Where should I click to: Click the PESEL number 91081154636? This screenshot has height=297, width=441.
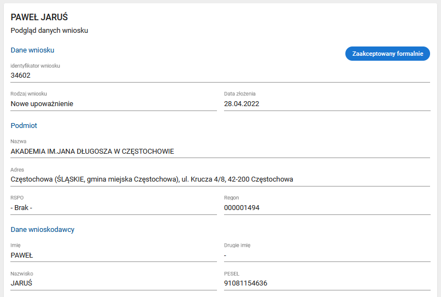click(x=246, y=283)
